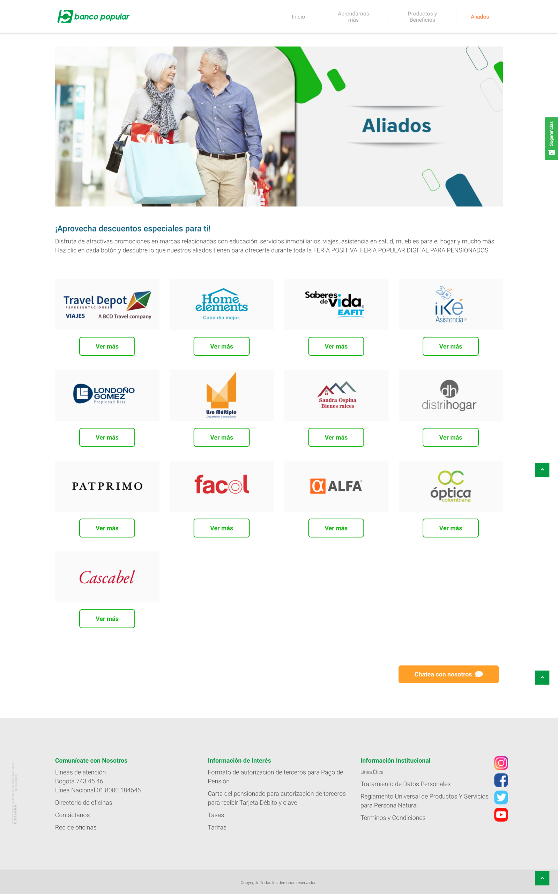This screenshot has height=894, width=558.
Task: Open the Twitter social icon
Action: pos(501,797)
